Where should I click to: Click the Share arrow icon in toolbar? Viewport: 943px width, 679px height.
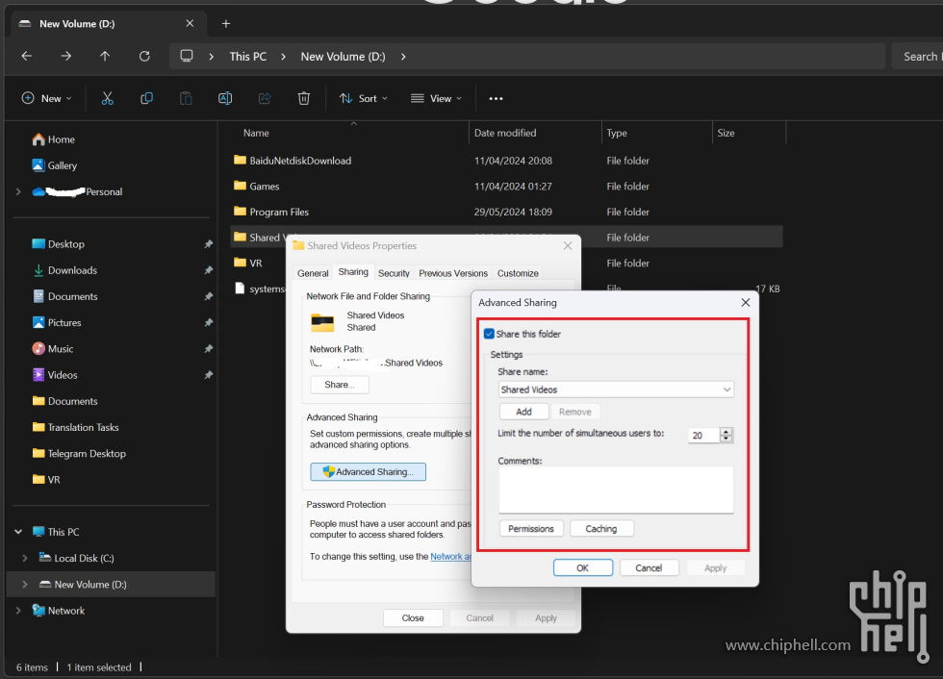pos(265,98)
